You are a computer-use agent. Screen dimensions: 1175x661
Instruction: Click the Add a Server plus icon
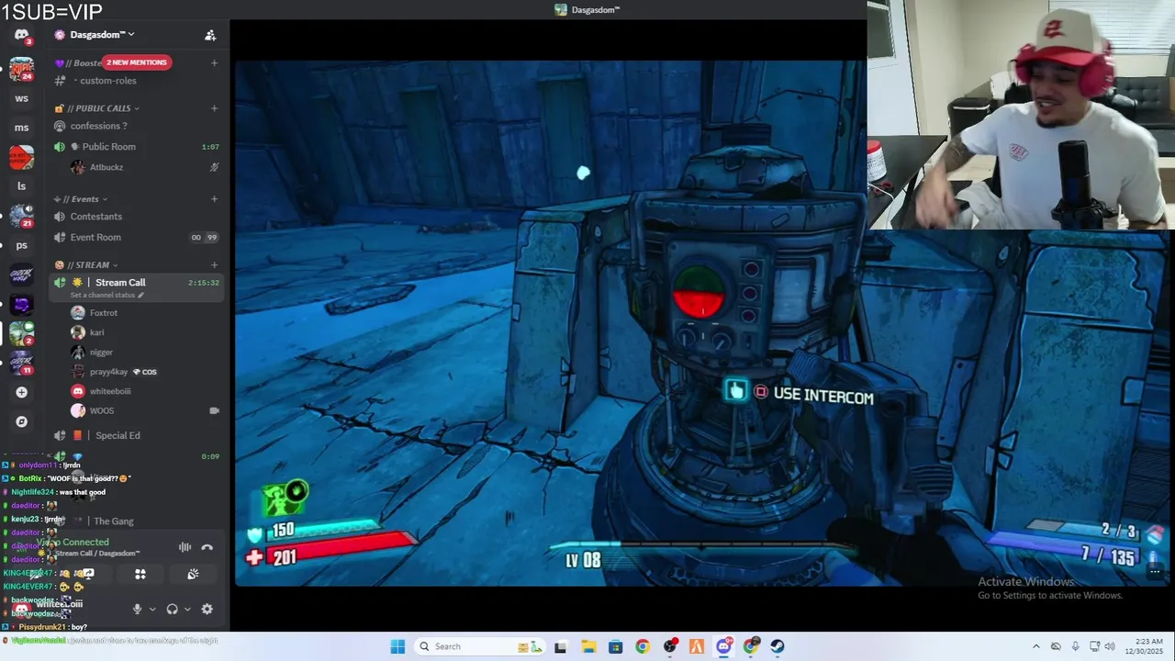(21, 392)
